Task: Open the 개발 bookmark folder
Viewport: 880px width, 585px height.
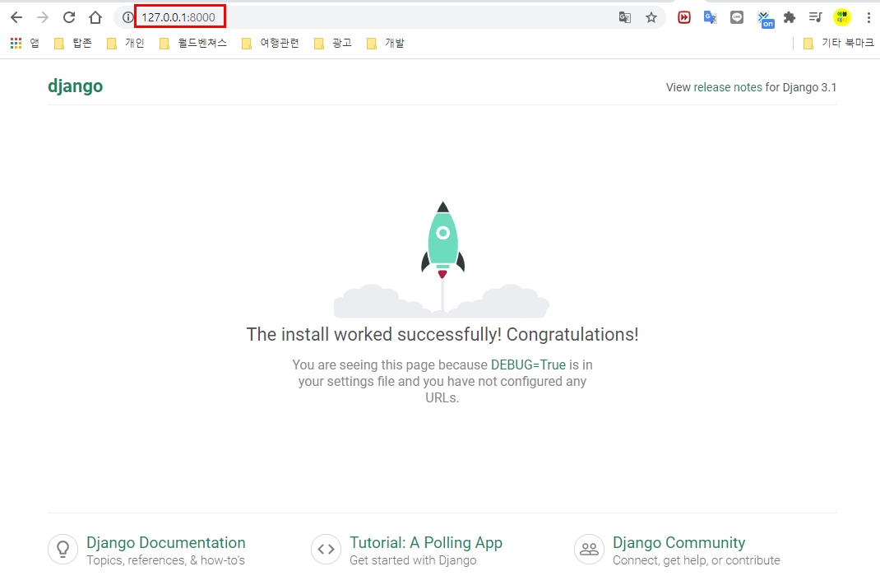Action: tap(386, 44)
